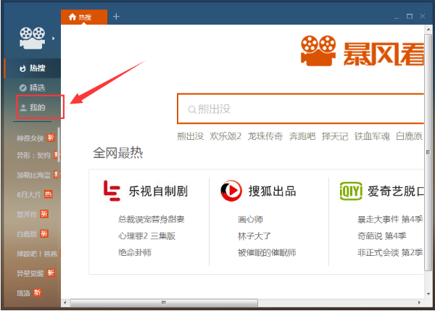Click 白鹿原 hot search keyword
Screen dimensions: 435x311
coord(409,136)
